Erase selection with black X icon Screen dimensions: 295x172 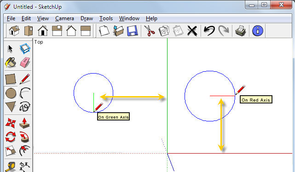click(x=192, y=31)
